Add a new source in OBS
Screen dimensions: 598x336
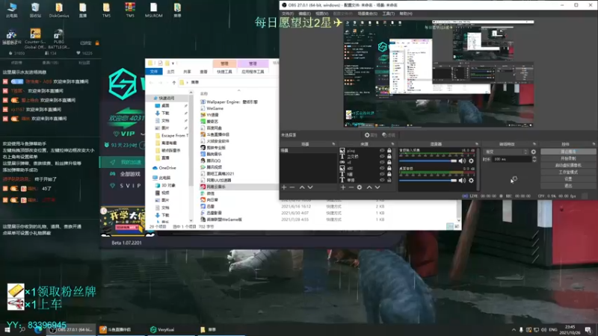tap(343, 187)
